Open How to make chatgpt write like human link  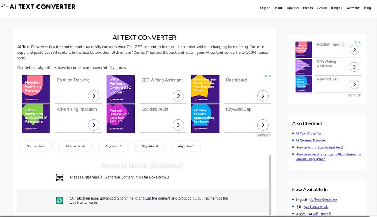(x=328, y=157)
